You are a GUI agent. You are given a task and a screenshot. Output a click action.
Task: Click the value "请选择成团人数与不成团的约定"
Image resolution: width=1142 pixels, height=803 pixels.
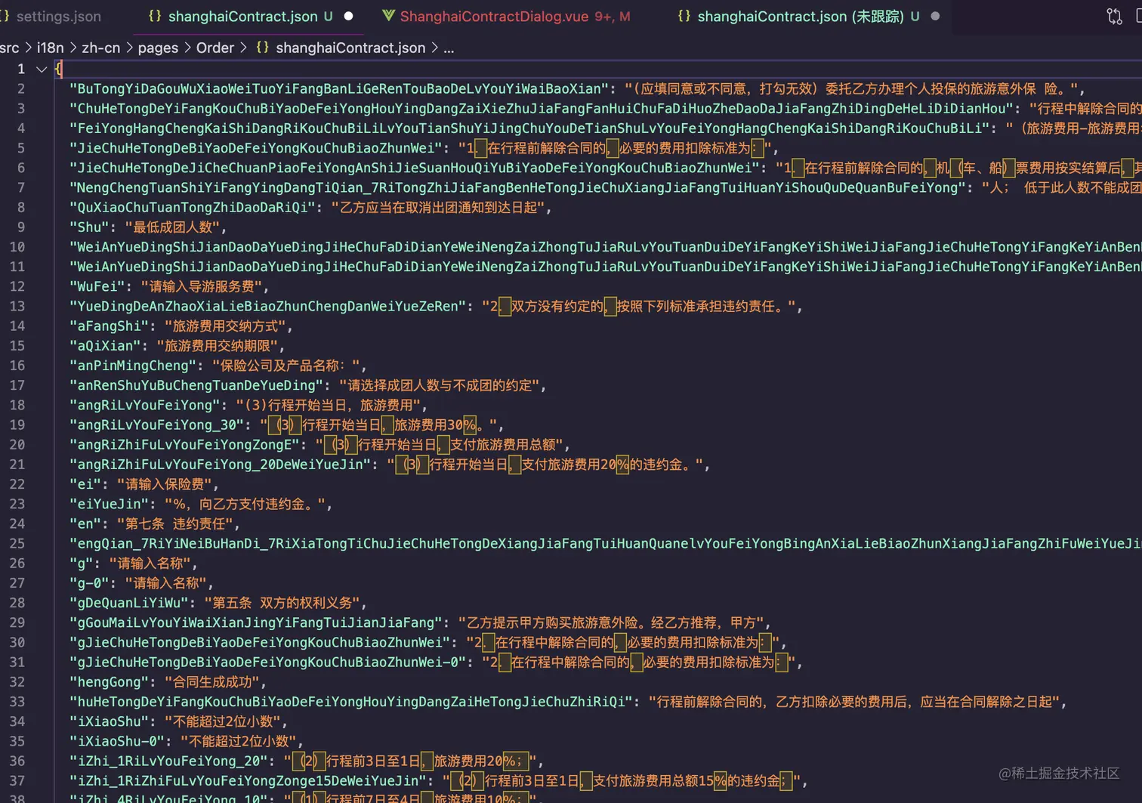coord(440,385)
